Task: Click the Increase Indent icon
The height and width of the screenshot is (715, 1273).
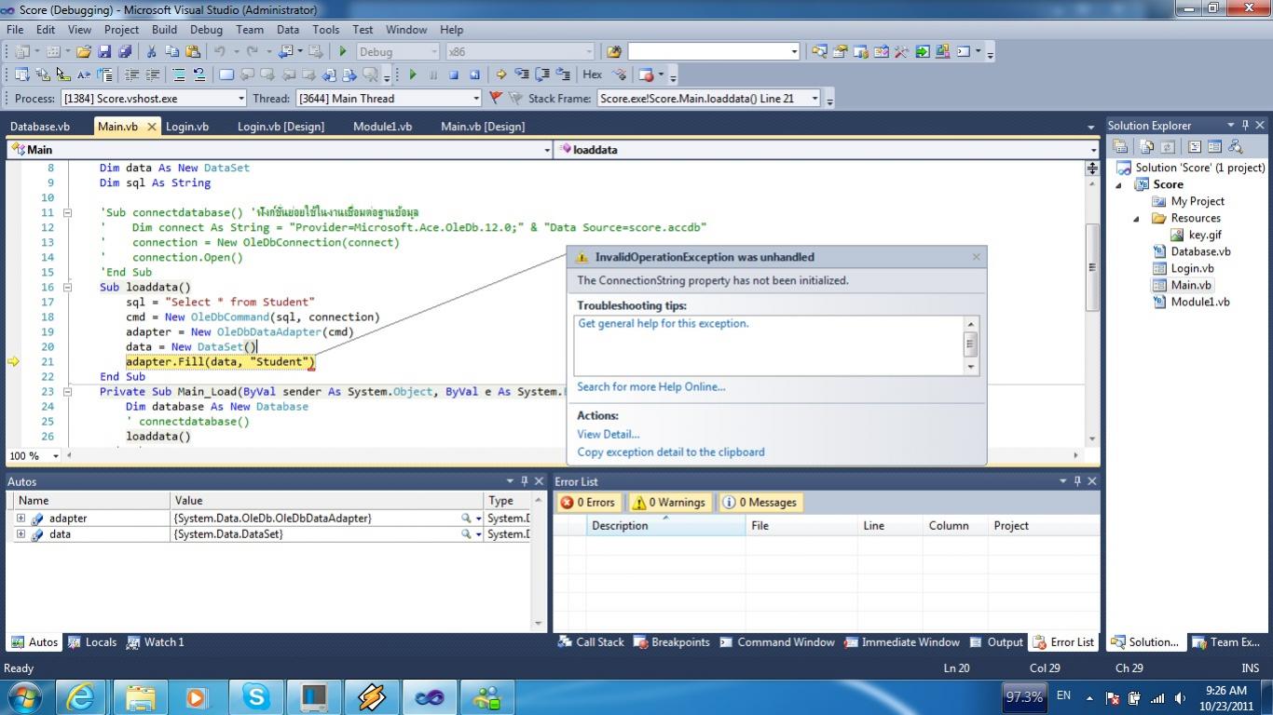Action: [152, 74]
